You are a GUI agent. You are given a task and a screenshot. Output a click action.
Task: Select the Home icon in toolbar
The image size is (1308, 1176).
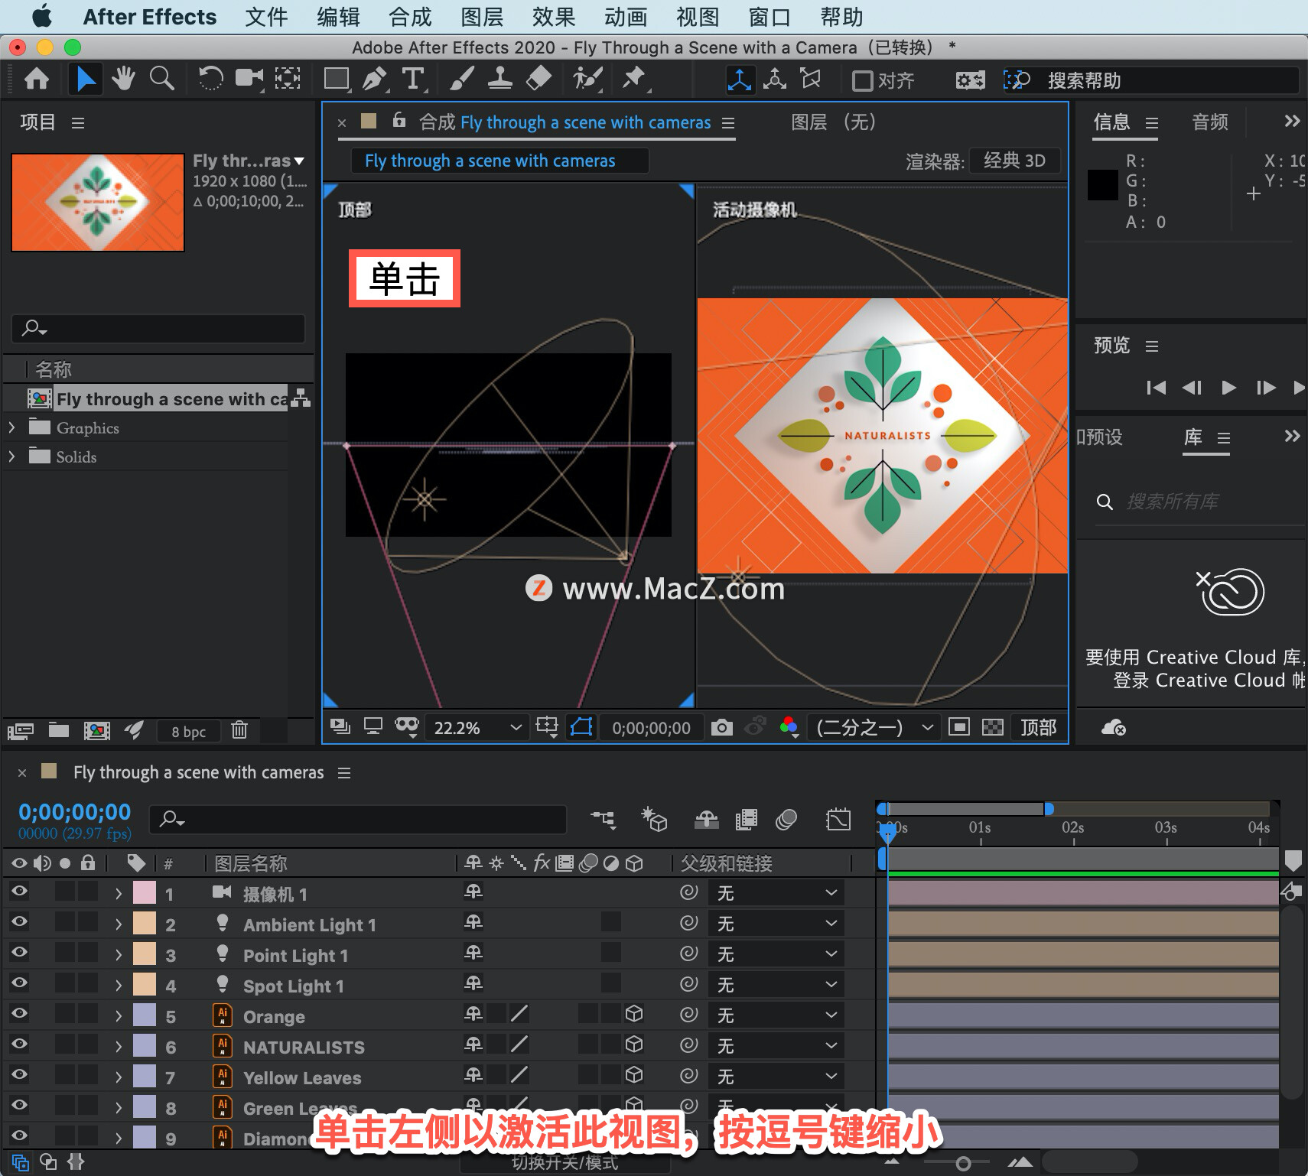click(37, 79)
